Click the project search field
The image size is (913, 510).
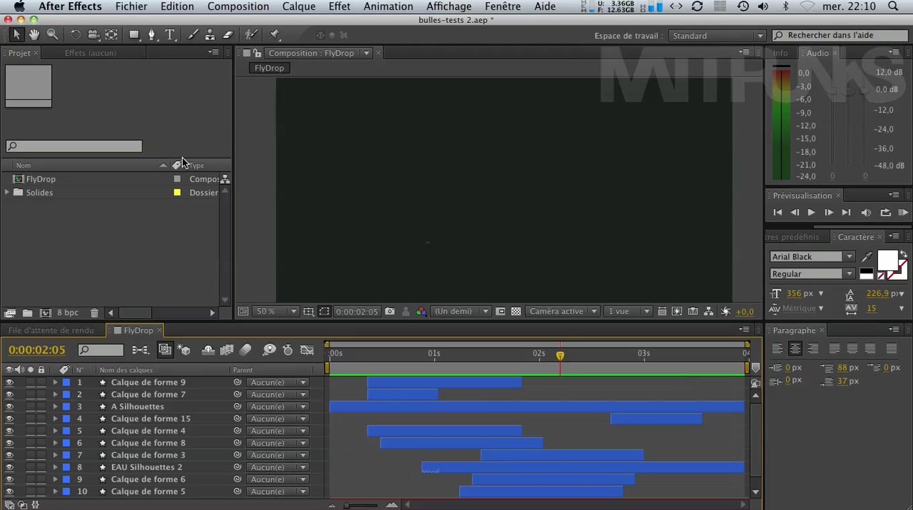pyautogui.click(x=74, y=146)
